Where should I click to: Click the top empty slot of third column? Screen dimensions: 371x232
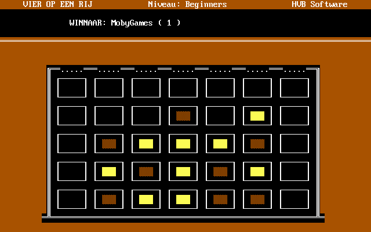point(146,88)
